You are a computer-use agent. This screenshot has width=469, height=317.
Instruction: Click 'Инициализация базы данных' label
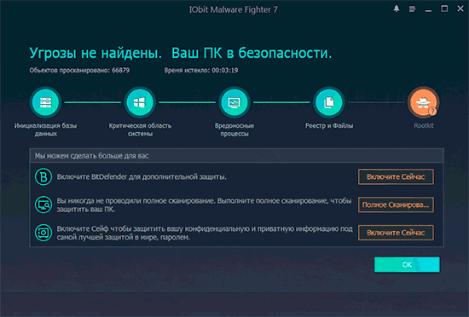45,130
